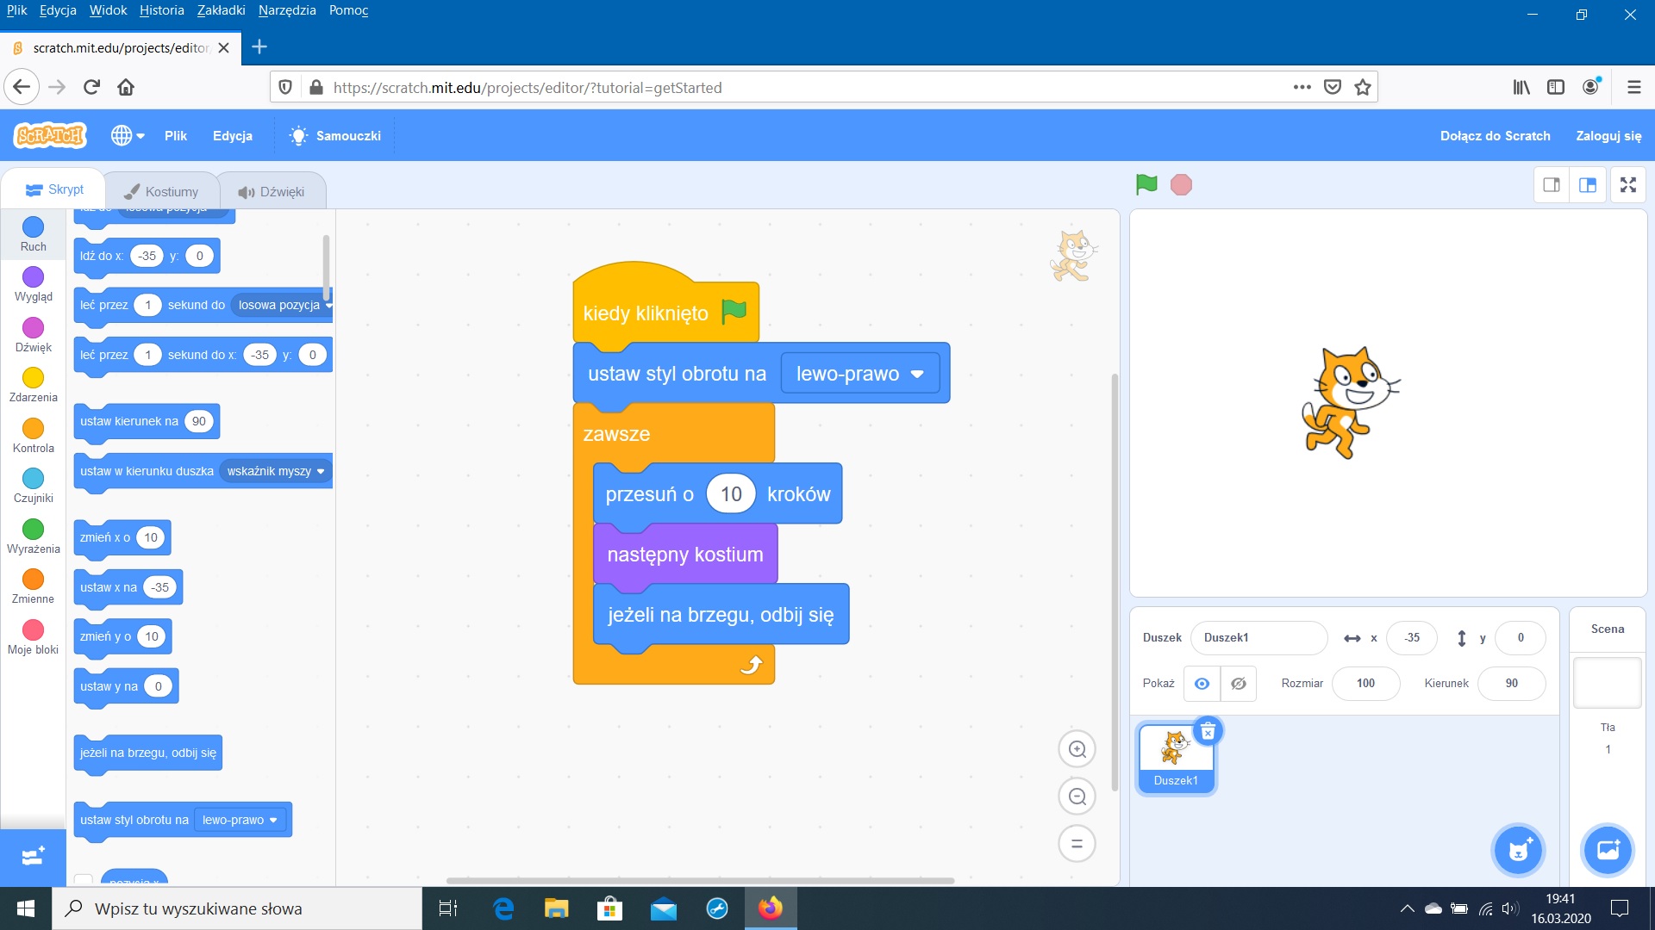Click the red stop sign button
Image resolution: width=1655 pixels, height=930 pixels.
click(x=1181, y=184)
